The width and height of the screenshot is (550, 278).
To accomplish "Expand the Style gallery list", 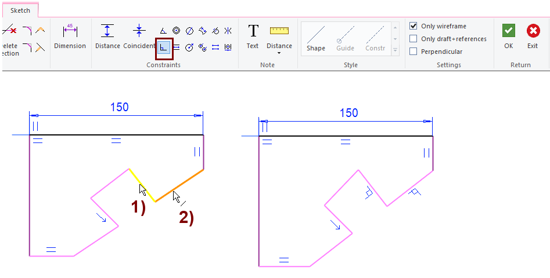I will [x=396, y=51].
